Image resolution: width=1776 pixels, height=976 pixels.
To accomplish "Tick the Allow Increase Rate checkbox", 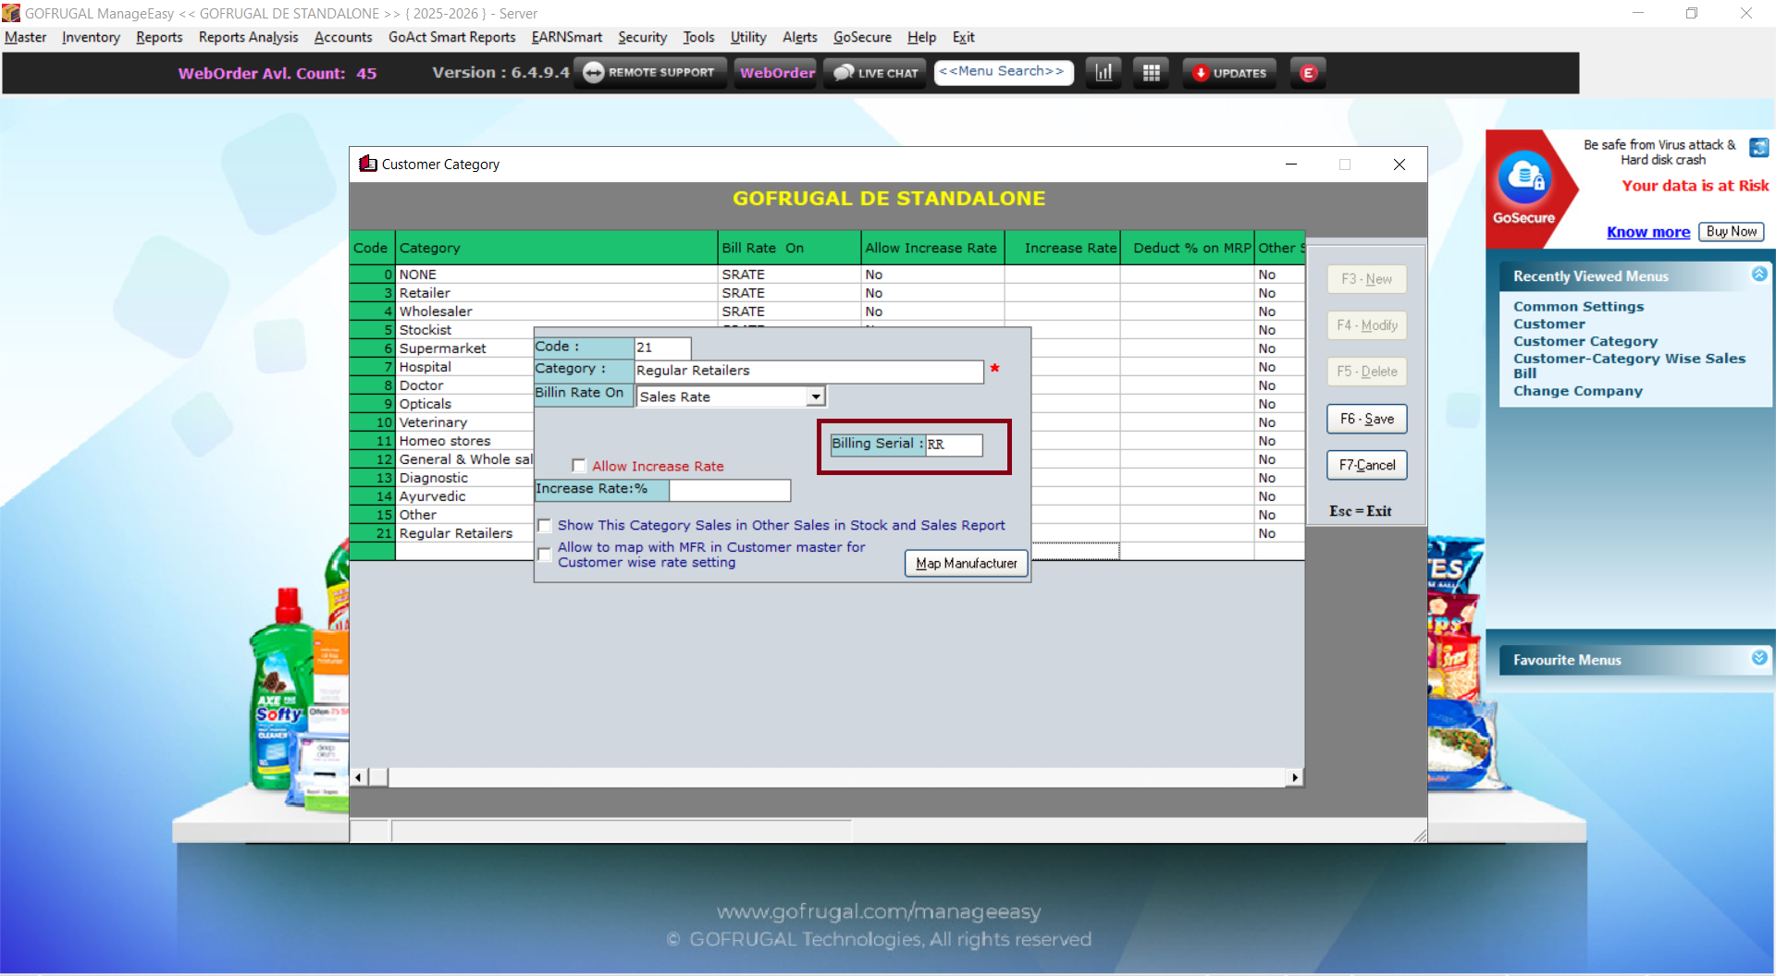I will (579, 466).
